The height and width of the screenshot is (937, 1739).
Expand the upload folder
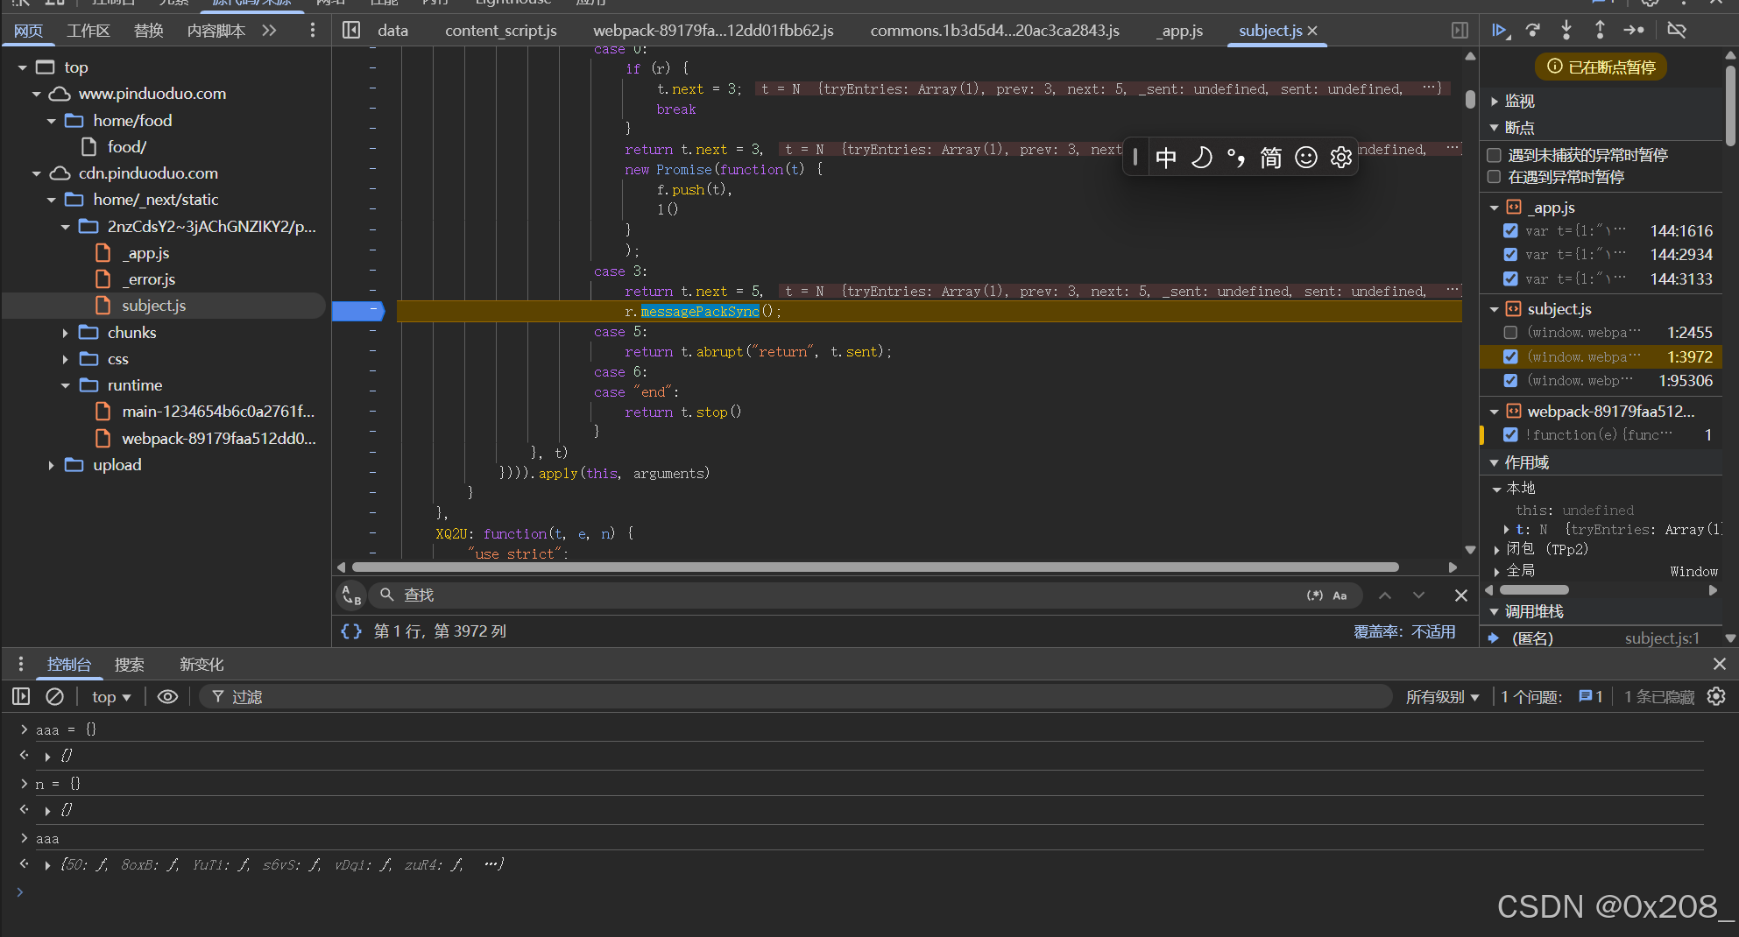pyautogui.click(x=51, y=466)
